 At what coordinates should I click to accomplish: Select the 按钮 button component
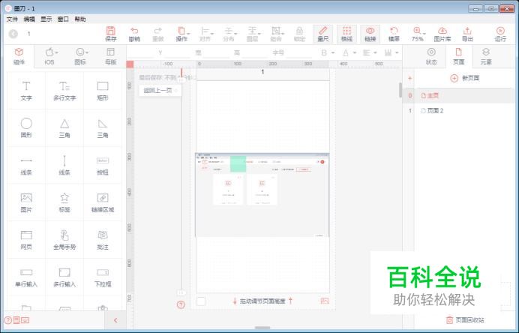tap(103, 165)
